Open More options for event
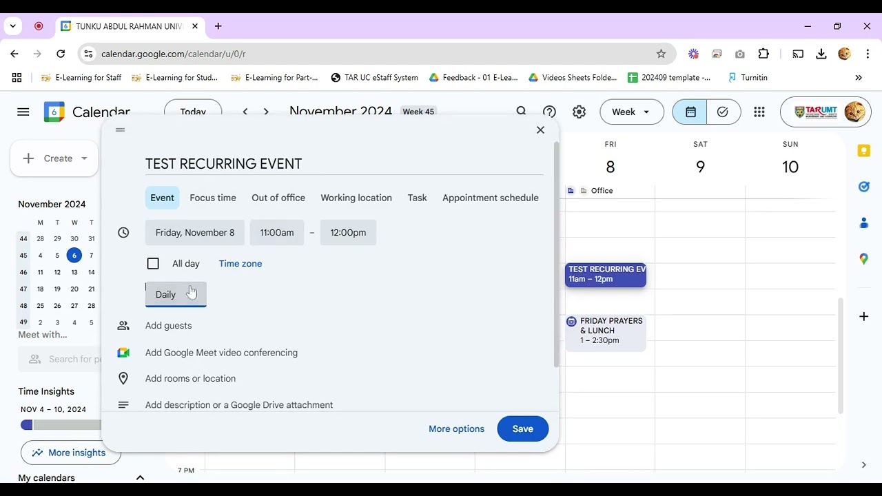The height and width of the screenshot is (496, 882). pos(457,428)
